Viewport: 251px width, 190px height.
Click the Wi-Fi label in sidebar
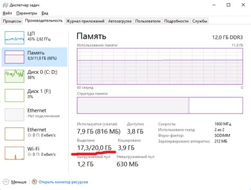point(33,149)
